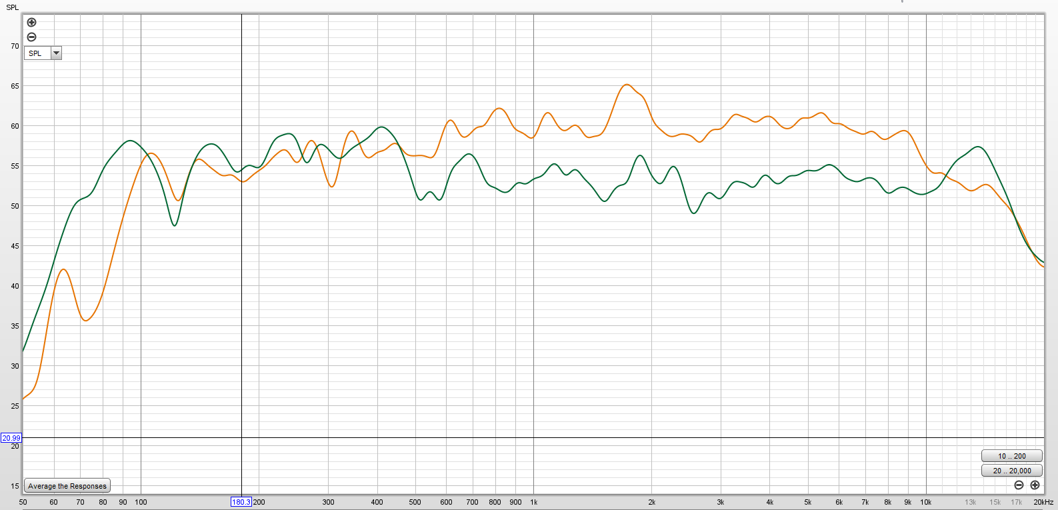Screen dimensions: 1058x510
Task: Click the 2k frequency axis label
Action: pyautogui.click(x=651, y=502)
